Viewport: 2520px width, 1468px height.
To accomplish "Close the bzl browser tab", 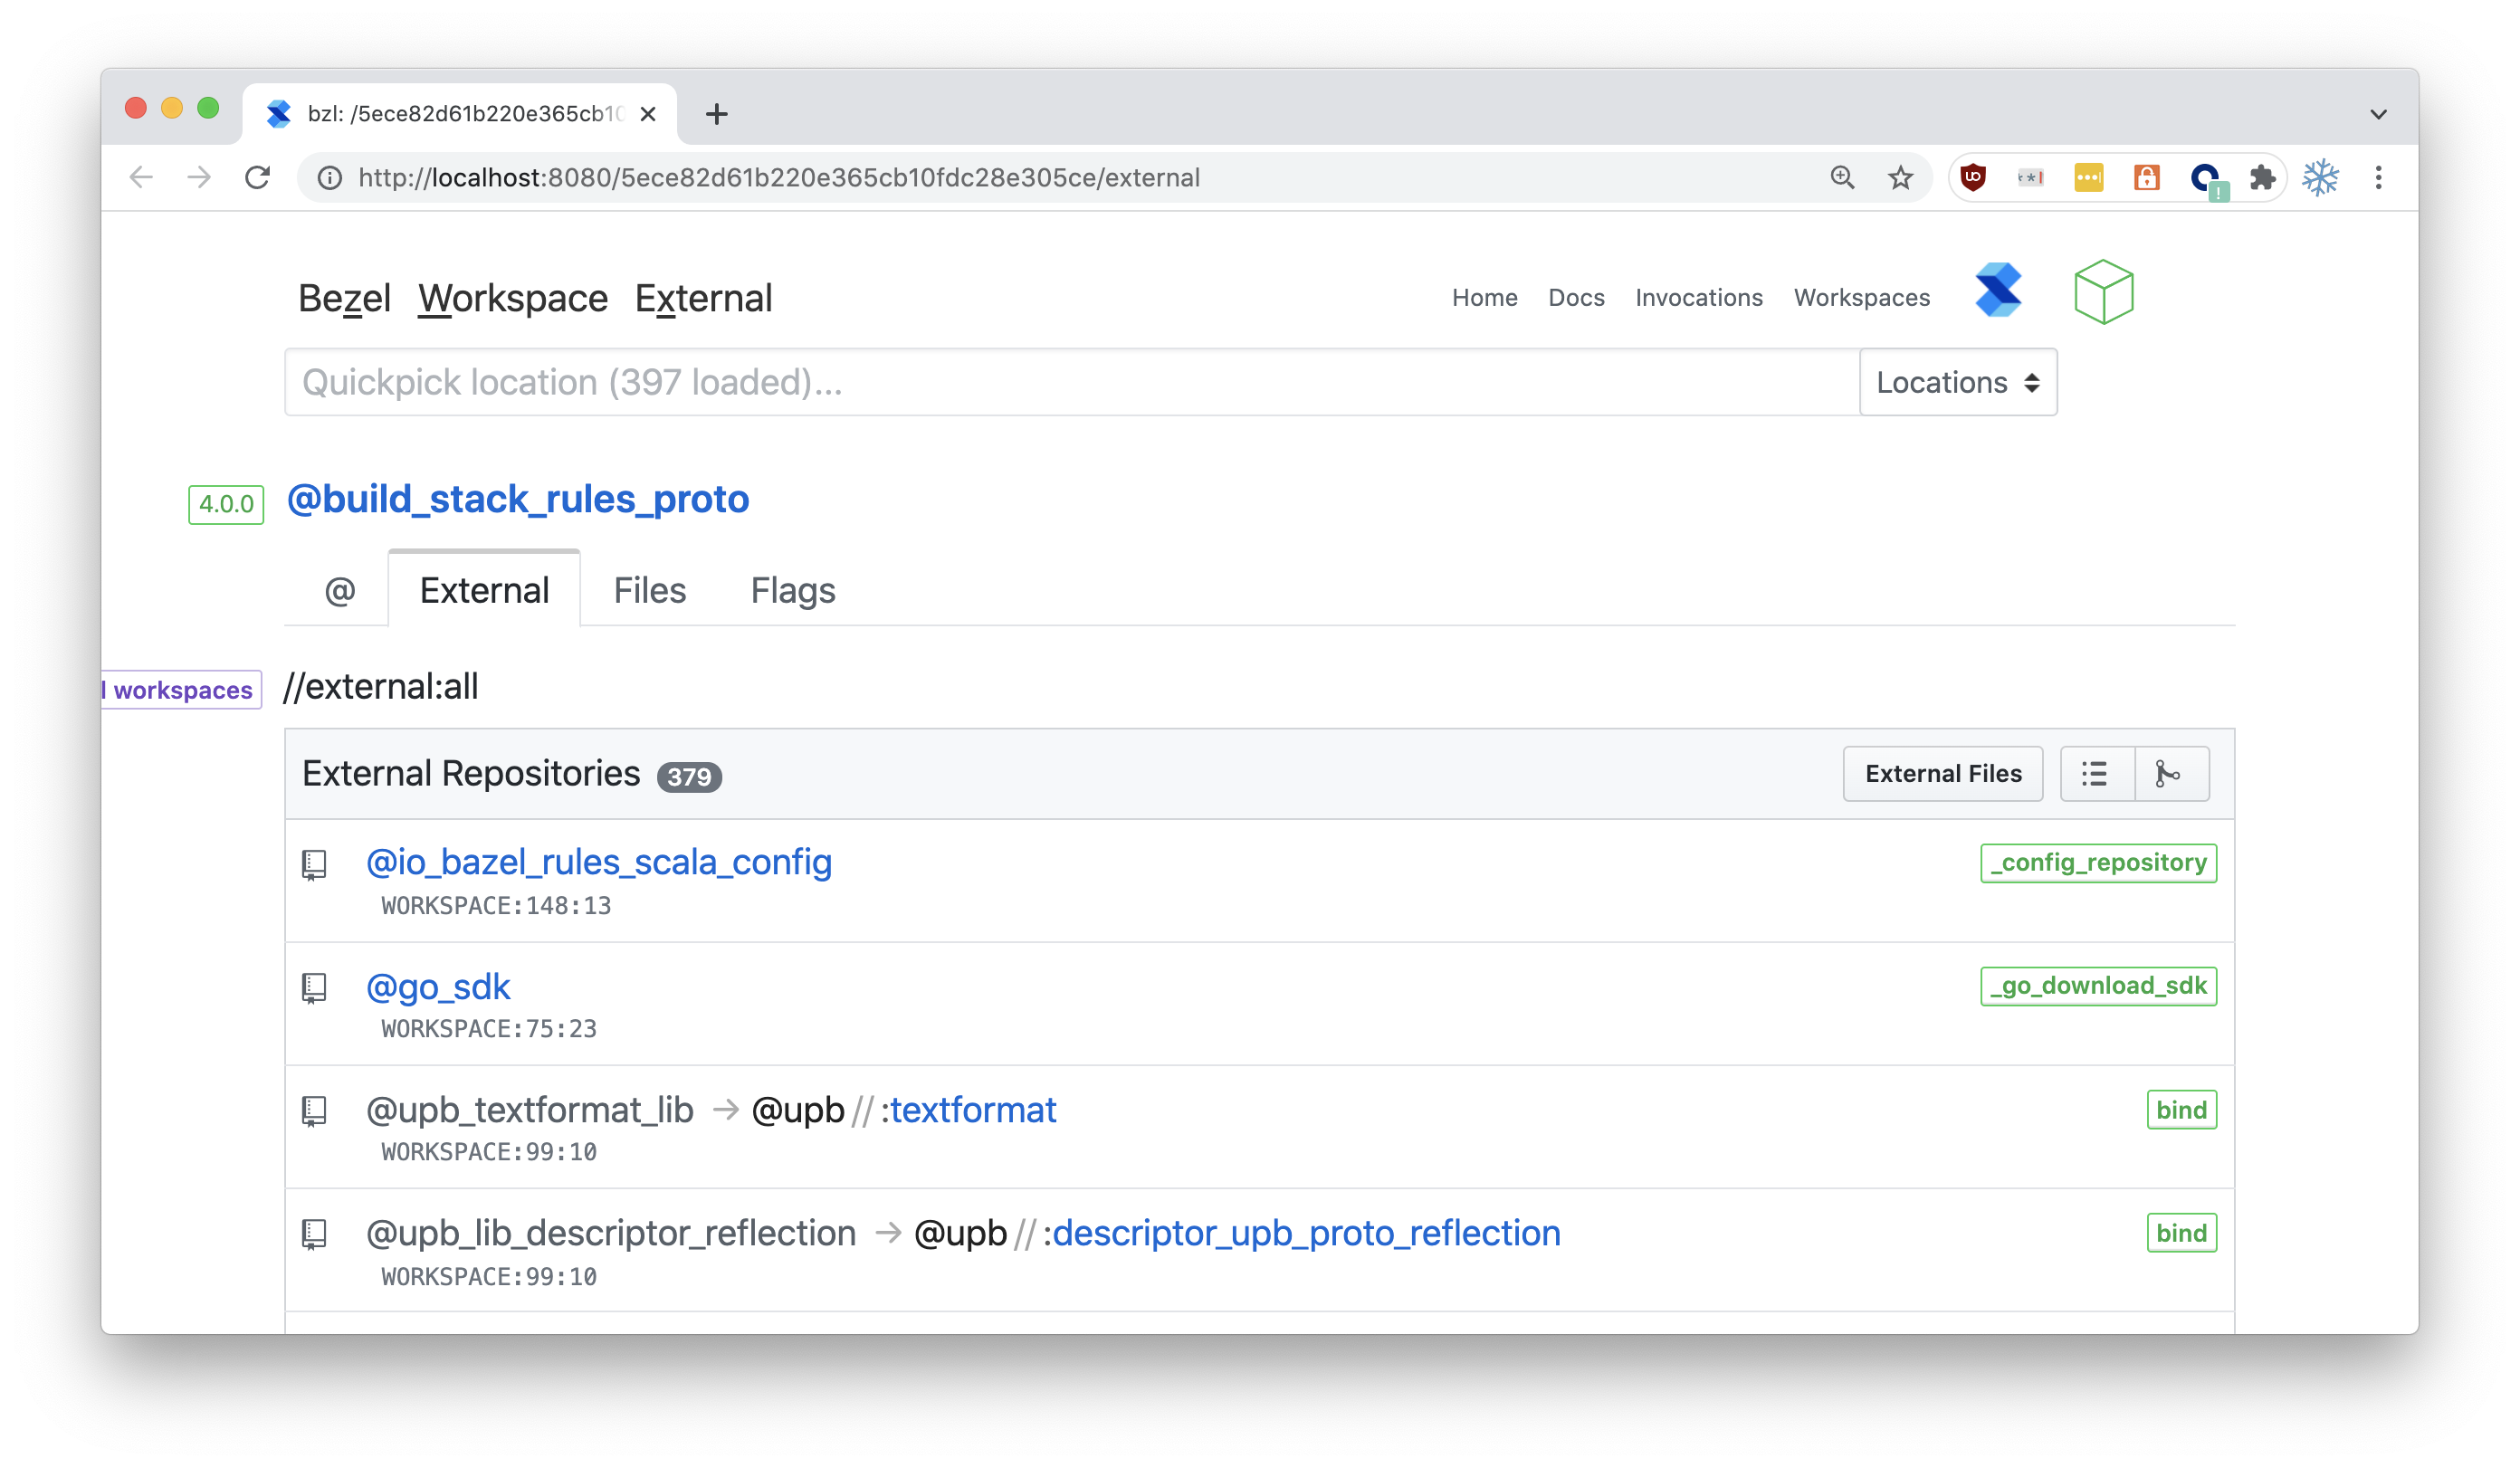I will pos(648,114).
